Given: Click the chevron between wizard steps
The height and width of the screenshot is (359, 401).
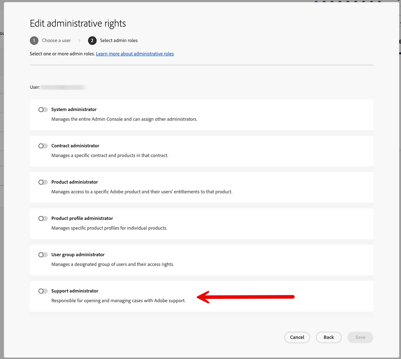Looking at the screenshot, I should [79, 41].
